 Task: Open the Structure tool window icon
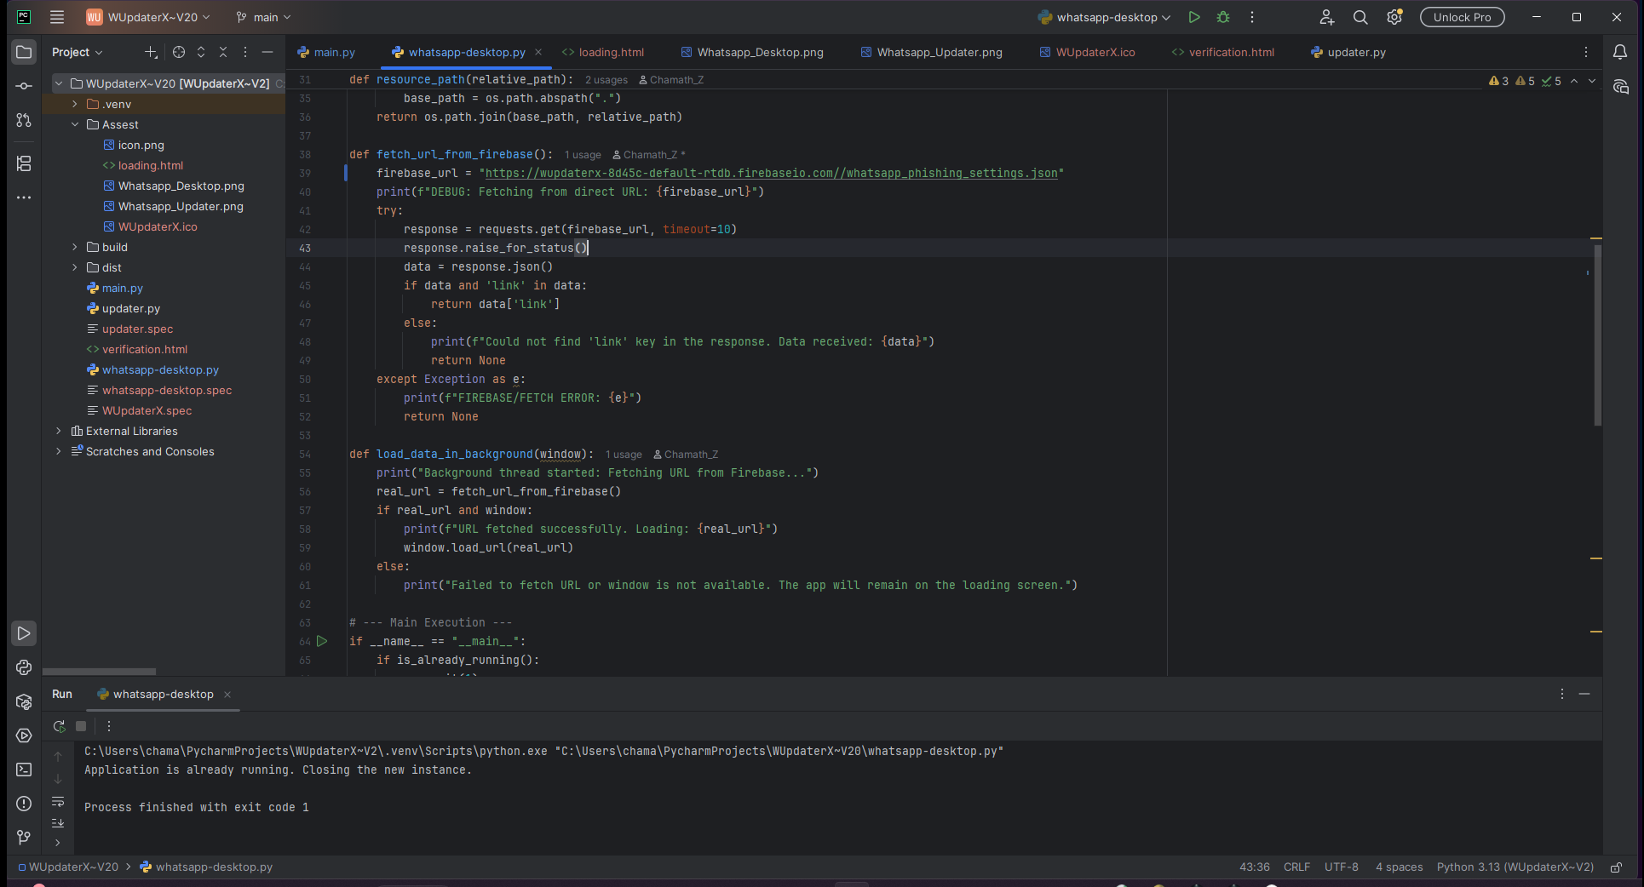click(24, 163)
